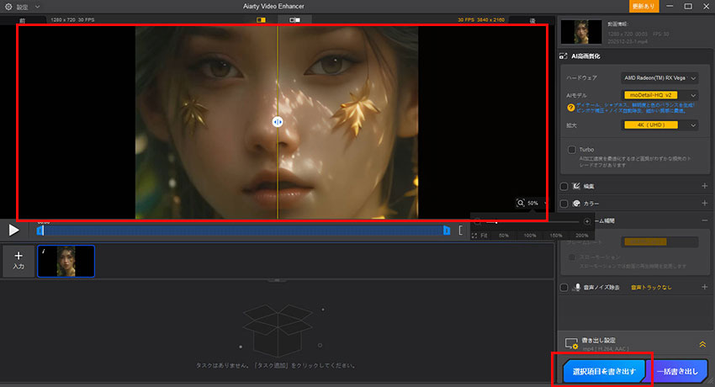Click the 書き出し設定 export settings icon
Screen dimensions: 715x387
pos(571,344)
